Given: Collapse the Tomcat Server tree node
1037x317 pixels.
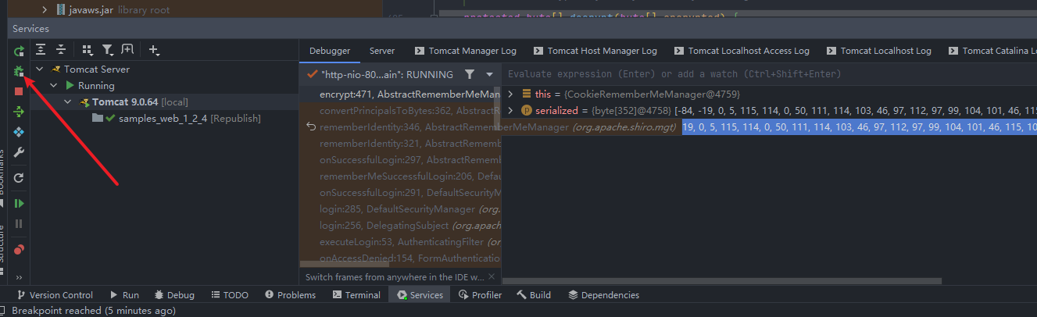Looking at the screenshot, I should click(38, 69).
